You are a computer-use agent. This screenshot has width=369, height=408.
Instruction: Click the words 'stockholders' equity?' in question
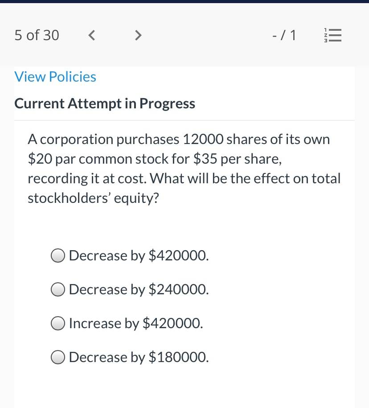pyautogui.click(x=93, y=198)
